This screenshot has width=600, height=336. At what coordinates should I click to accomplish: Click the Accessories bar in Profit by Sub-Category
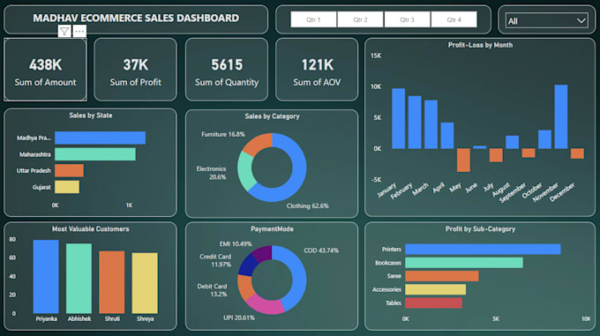(436, 289)
